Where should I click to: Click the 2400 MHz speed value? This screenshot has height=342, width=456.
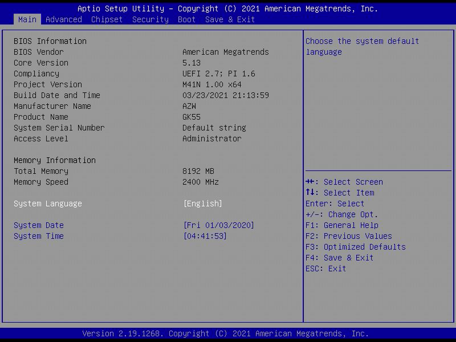tap(201, 182)
